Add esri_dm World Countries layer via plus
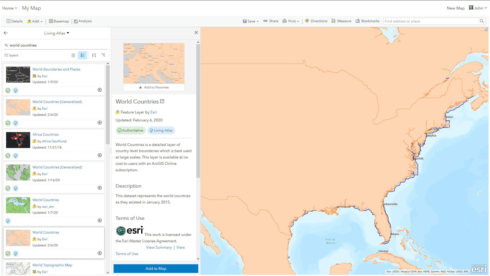The height and width of the screenshot is (276, 490). tap(100, 221)
